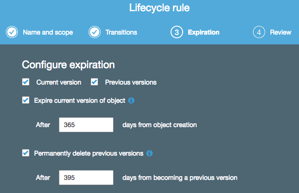Select the Expiration step label

pyautogui.click(x=204, y=32)
